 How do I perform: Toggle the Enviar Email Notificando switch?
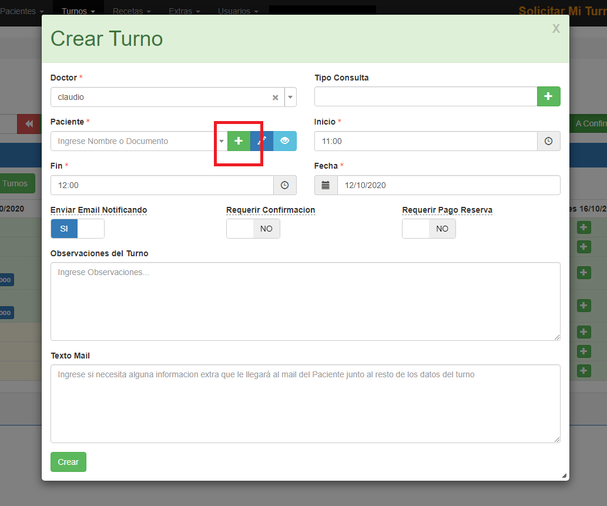click(78, 229)
